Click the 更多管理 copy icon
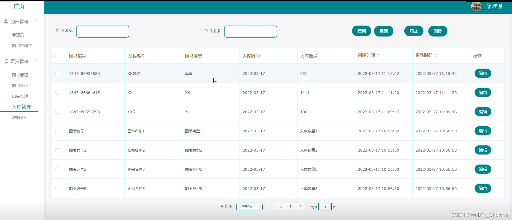 tap(6, 62)
